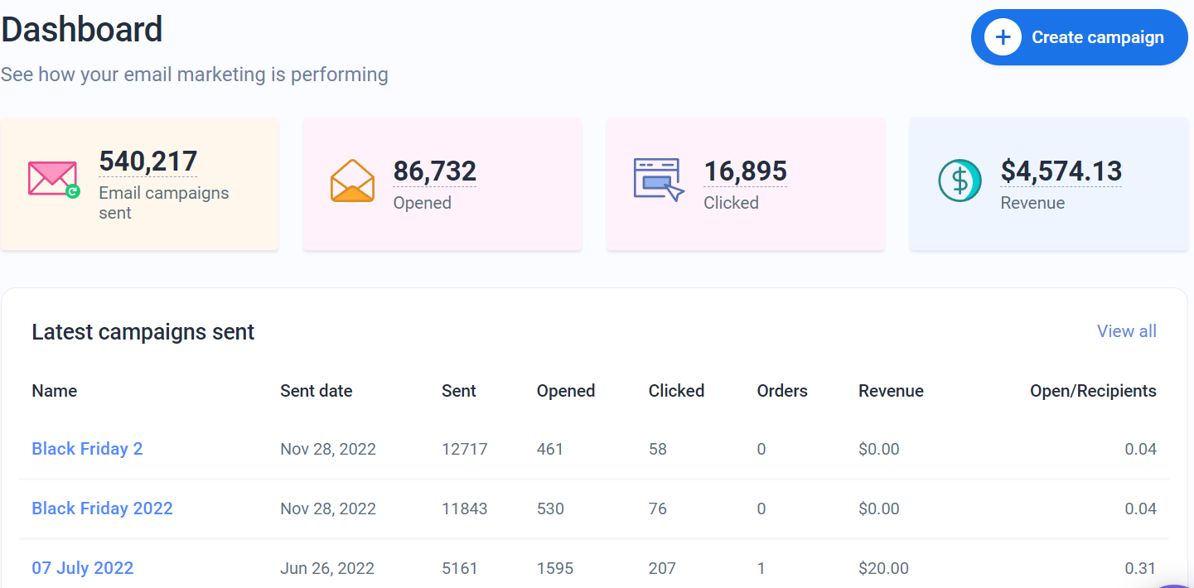The height and width of the screenshot is (588, 1194).
Task: Click the 0.31 open ratio cell
Action: [x=1141, y=568]
